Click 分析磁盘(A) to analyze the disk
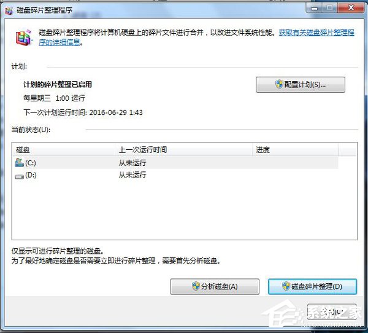368x333 pixels. 215,286
